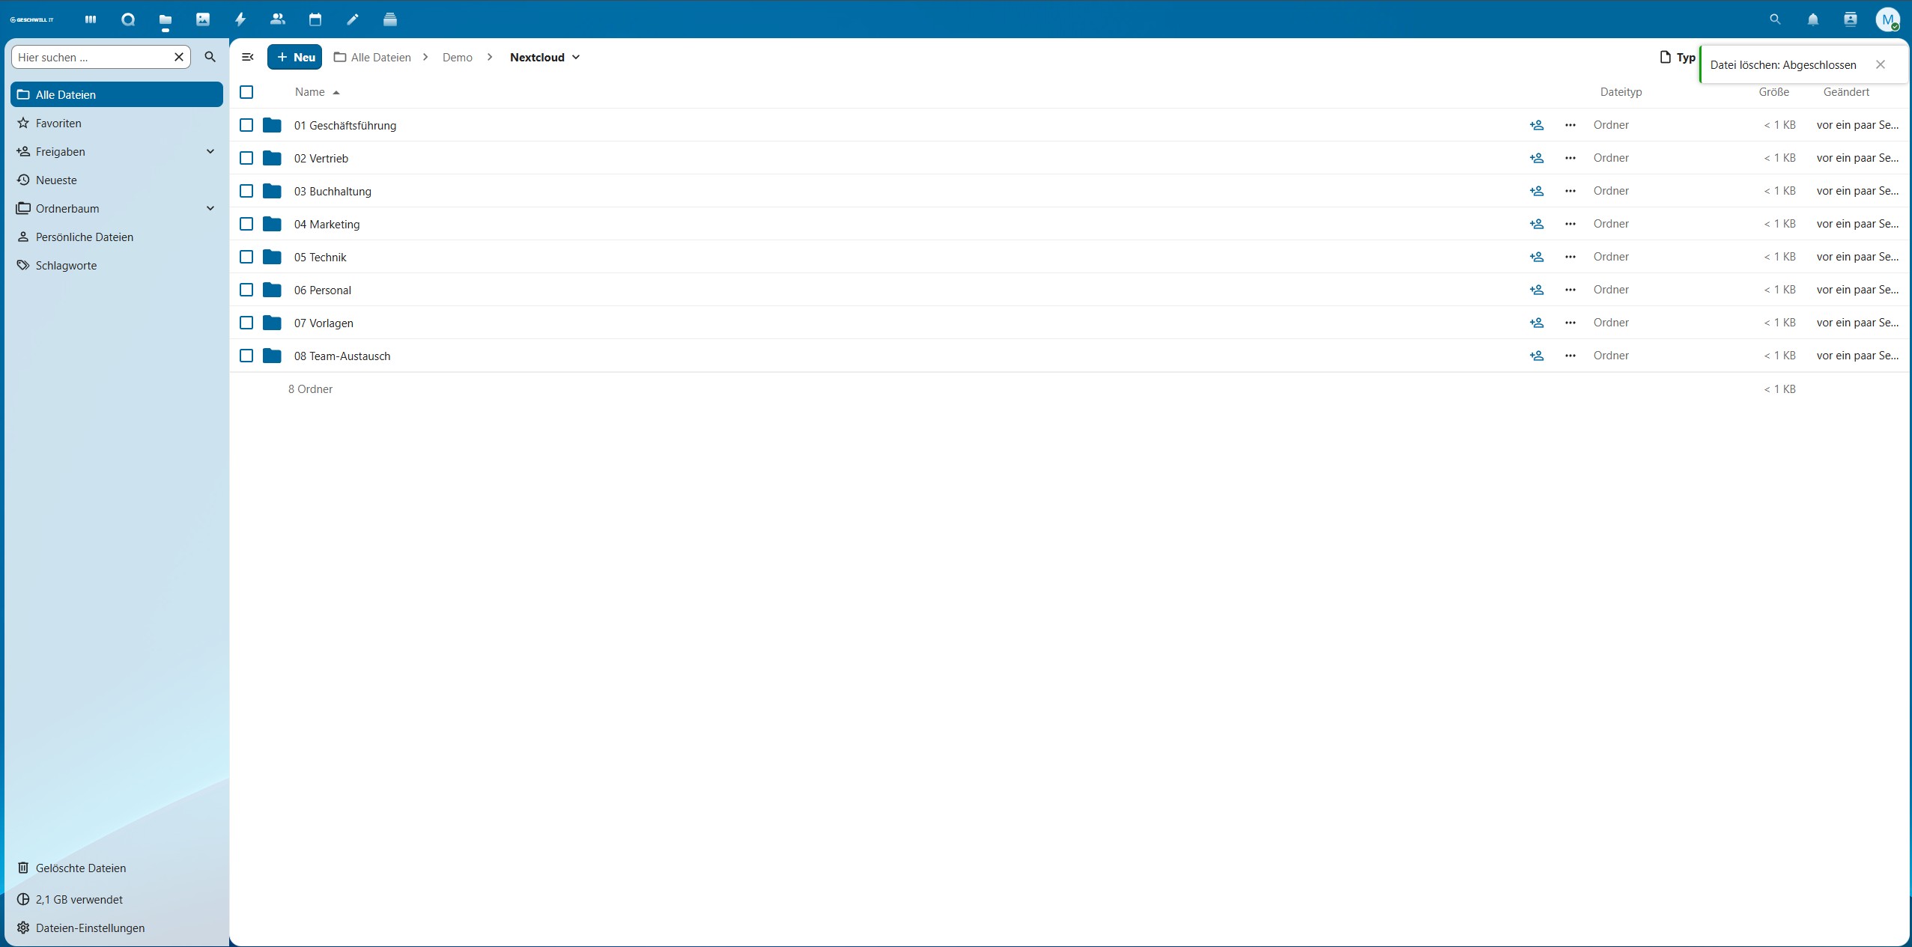Clear the sidebar search field with X
Viewport: 1912px width, 947px height.
tap(179, 57)
